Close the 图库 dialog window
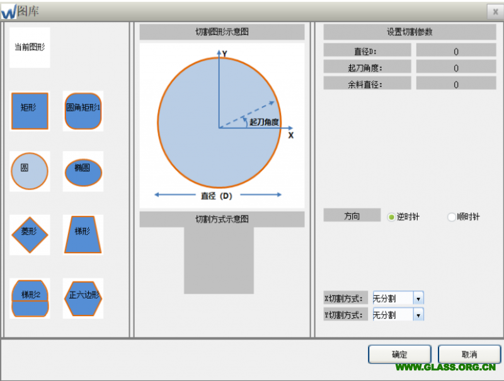 [x=495, y=11]
